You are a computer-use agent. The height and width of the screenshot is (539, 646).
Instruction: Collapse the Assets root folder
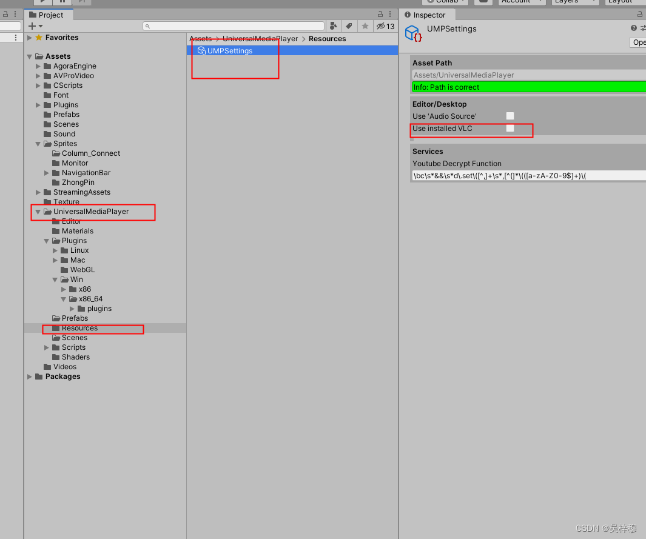30,56
